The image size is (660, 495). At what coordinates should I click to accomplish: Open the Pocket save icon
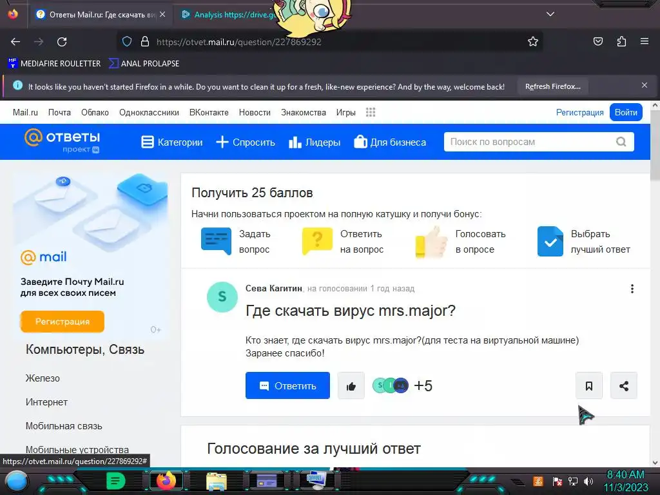coord(598,42)
